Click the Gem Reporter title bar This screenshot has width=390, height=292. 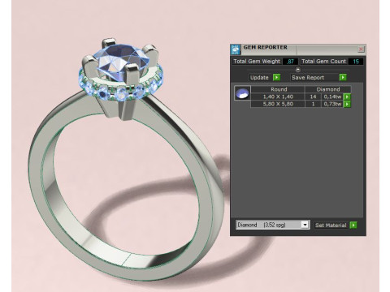298,49
